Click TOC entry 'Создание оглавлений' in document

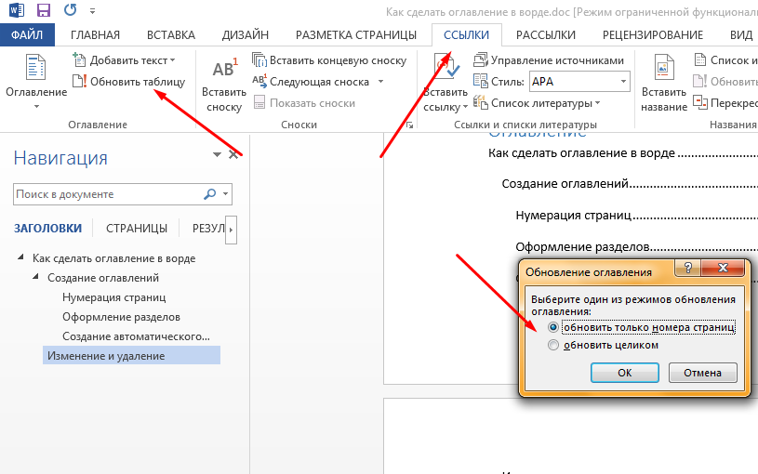pyautogui.click(x=565, y=184)
